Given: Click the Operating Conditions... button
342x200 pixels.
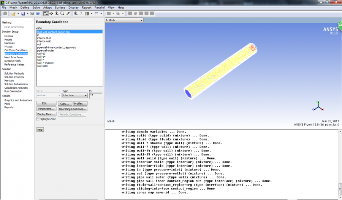Looking at the screenshot, I should pos(73,109).
